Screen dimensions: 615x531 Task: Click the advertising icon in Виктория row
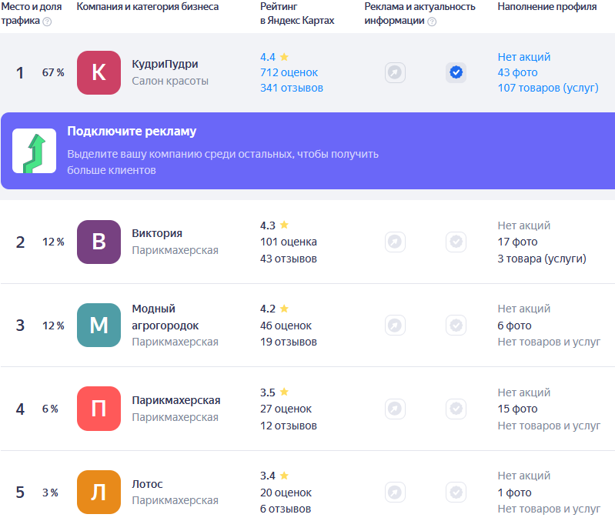pyautogui.click(x=395, y=242)
